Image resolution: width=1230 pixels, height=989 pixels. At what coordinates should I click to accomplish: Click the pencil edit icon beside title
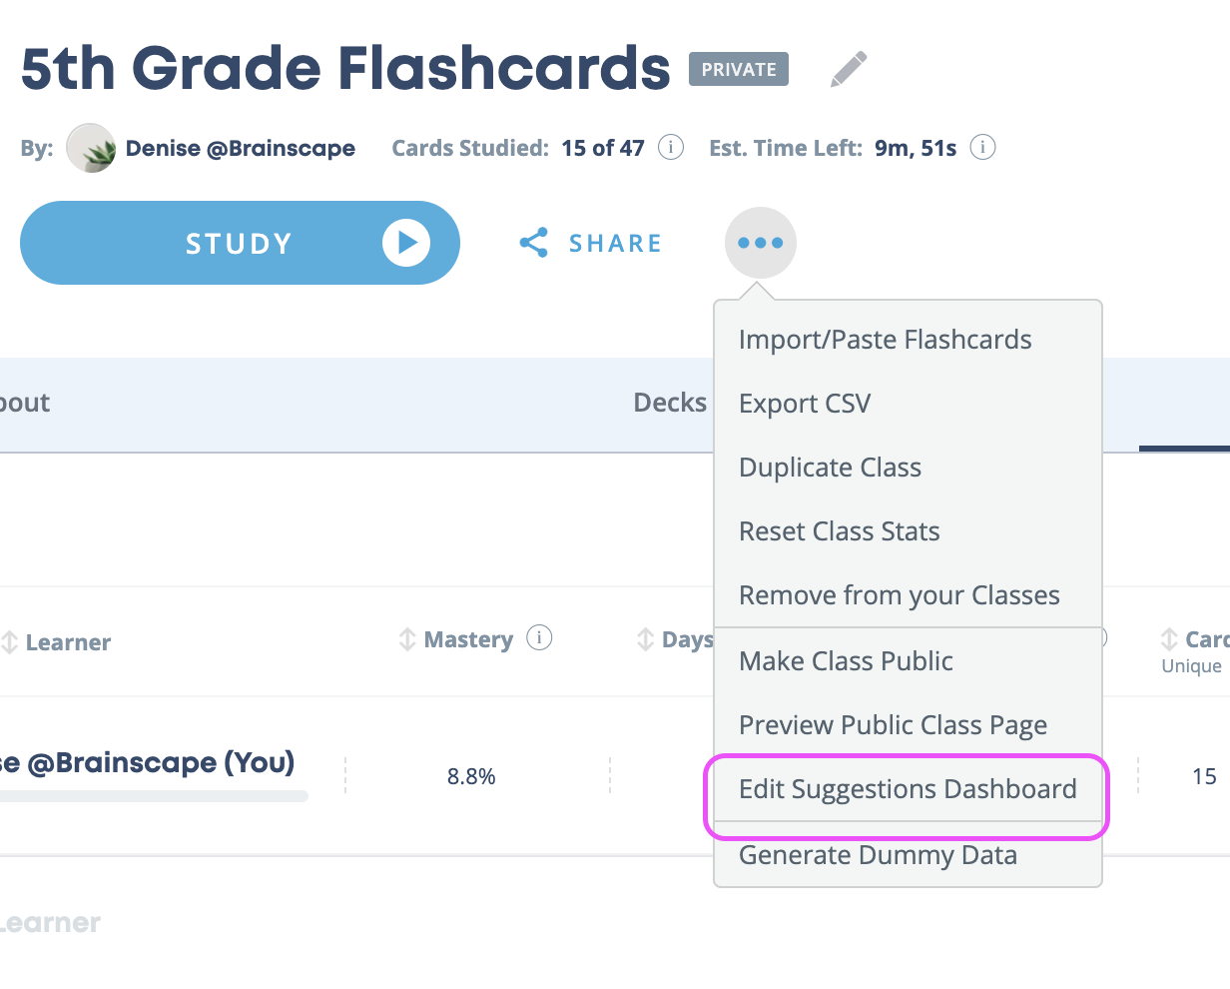point(849,69)
